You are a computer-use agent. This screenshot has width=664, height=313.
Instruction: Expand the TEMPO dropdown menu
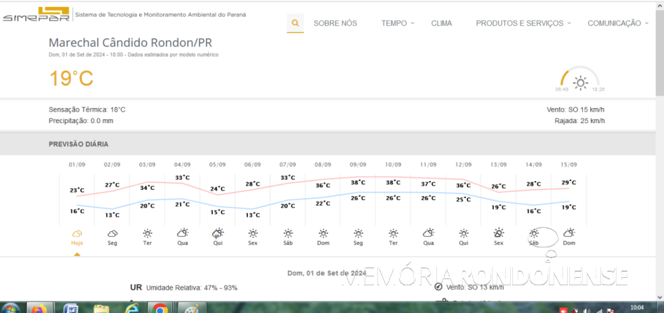(398, 23)
